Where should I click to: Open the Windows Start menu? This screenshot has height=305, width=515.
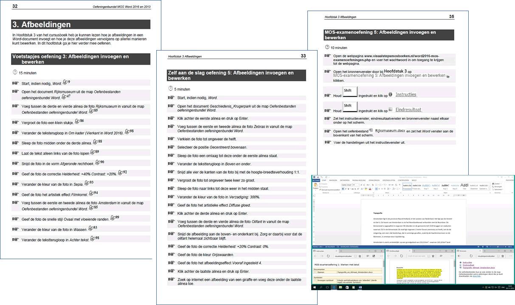[x=315, y=288]
